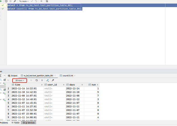This screenshot has height=126, width=177.
Task: Select the first row's num cell
Action: (x=92, y=88)
